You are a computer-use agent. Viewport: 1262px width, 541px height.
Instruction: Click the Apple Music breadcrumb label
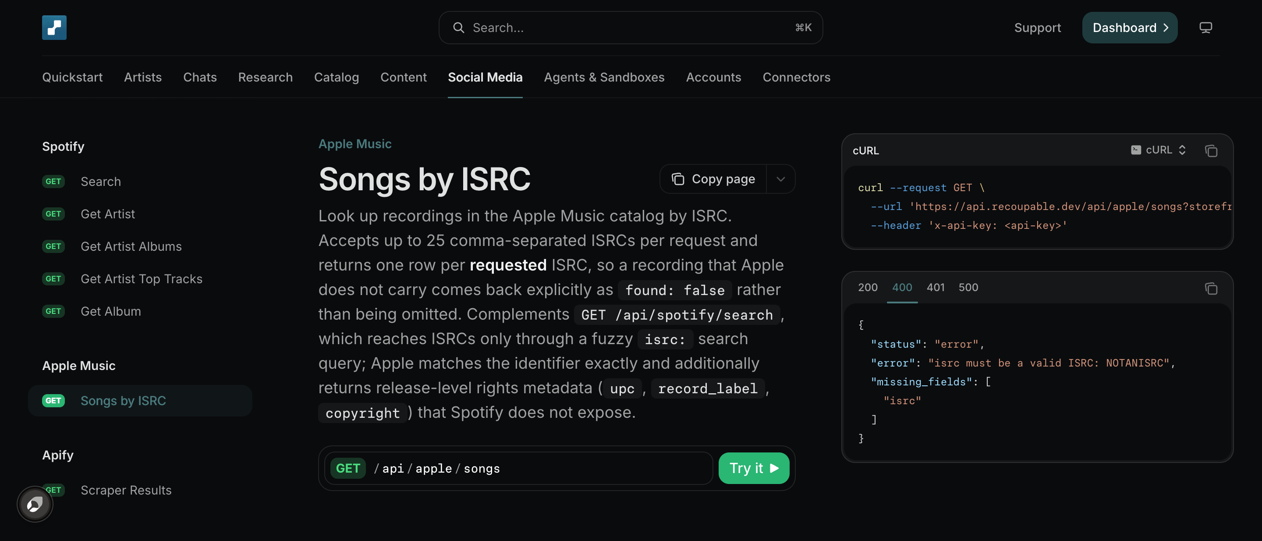tap(354, 144)
